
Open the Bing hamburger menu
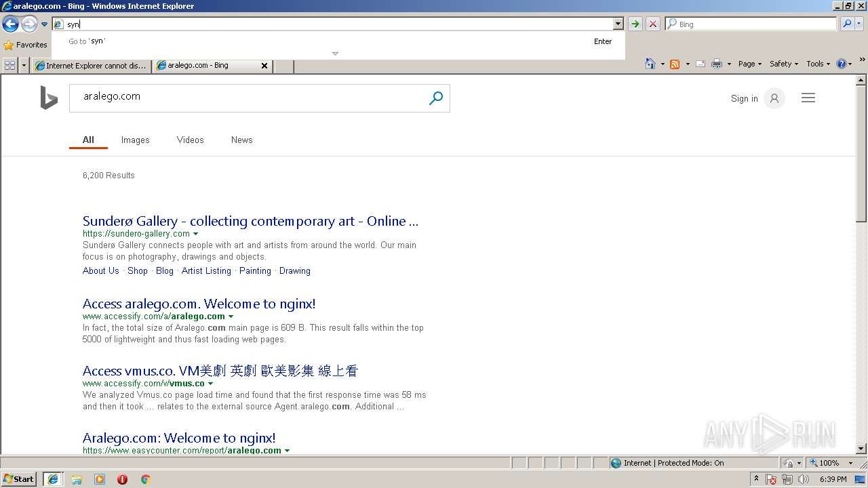(808, 98)
